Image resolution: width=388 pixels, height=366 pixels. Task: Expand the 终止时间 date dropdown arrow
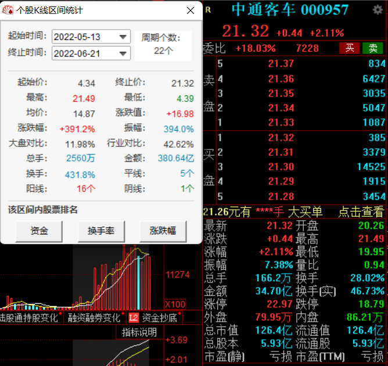123,53
